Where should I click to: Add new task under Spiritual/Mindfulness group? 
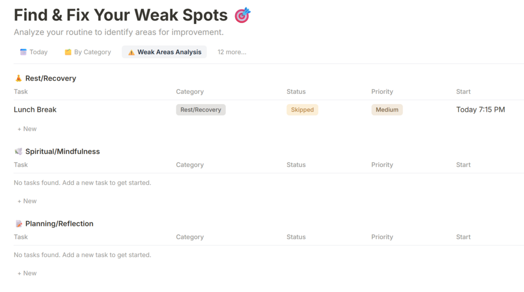pyautogui.click(x=27, y=201)
